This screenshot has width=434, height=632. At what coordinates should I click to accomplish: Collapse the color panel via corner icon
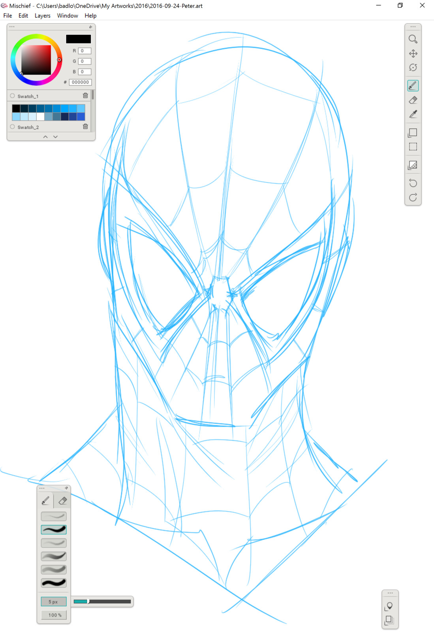tap(90, 27)
